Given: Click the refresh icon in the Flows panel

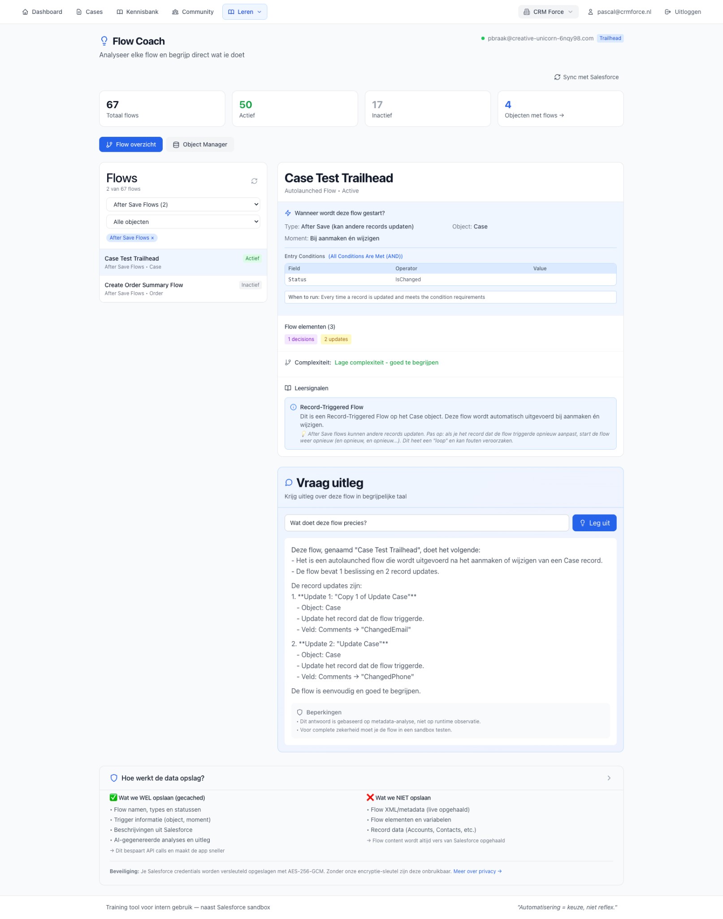Looking at the screenshot, I should 254,181.
